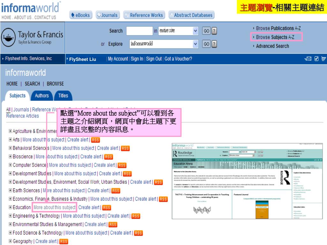Switch to the Titles tab

[63, 96]
